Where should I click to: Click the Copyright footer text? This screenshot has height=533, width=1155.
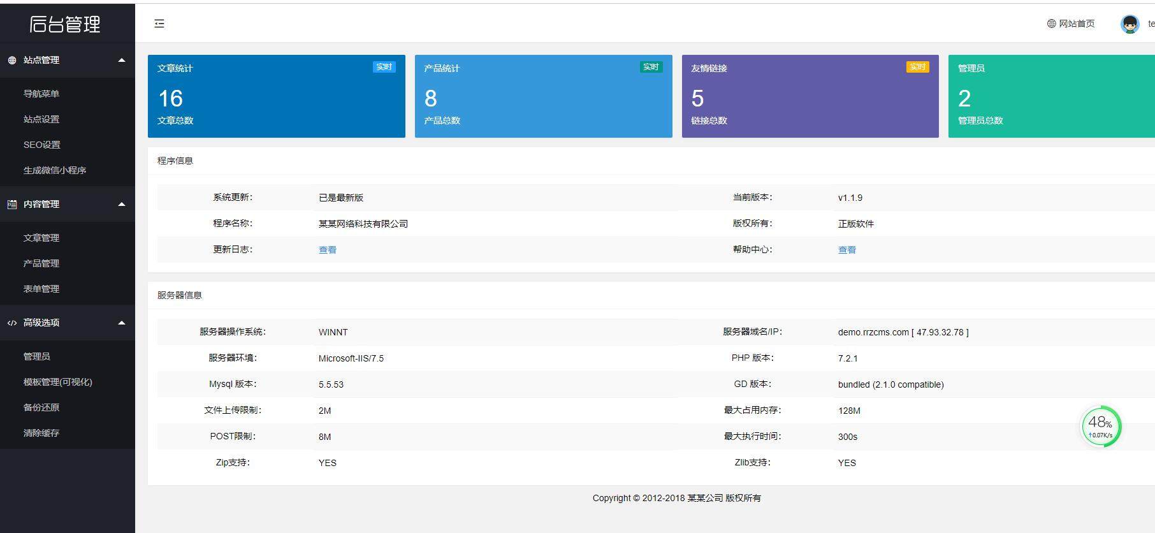pos(677,498)
